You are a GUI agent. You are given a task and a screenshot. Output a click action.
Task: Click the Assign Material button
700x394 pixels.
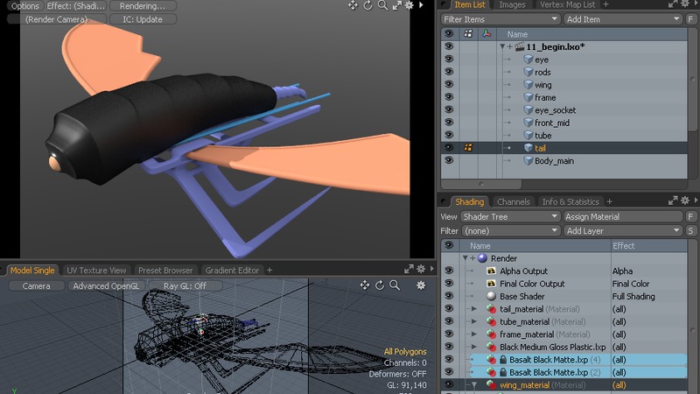(623, 216)
